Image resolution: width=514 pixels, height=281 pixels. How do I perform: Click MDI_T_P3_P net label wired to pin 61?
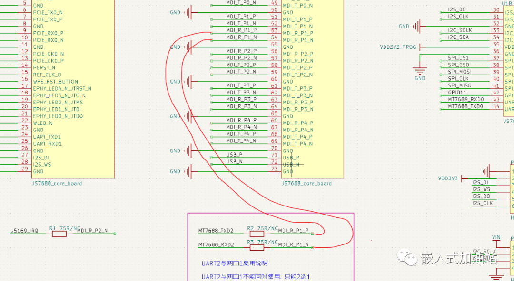(241, 85)
